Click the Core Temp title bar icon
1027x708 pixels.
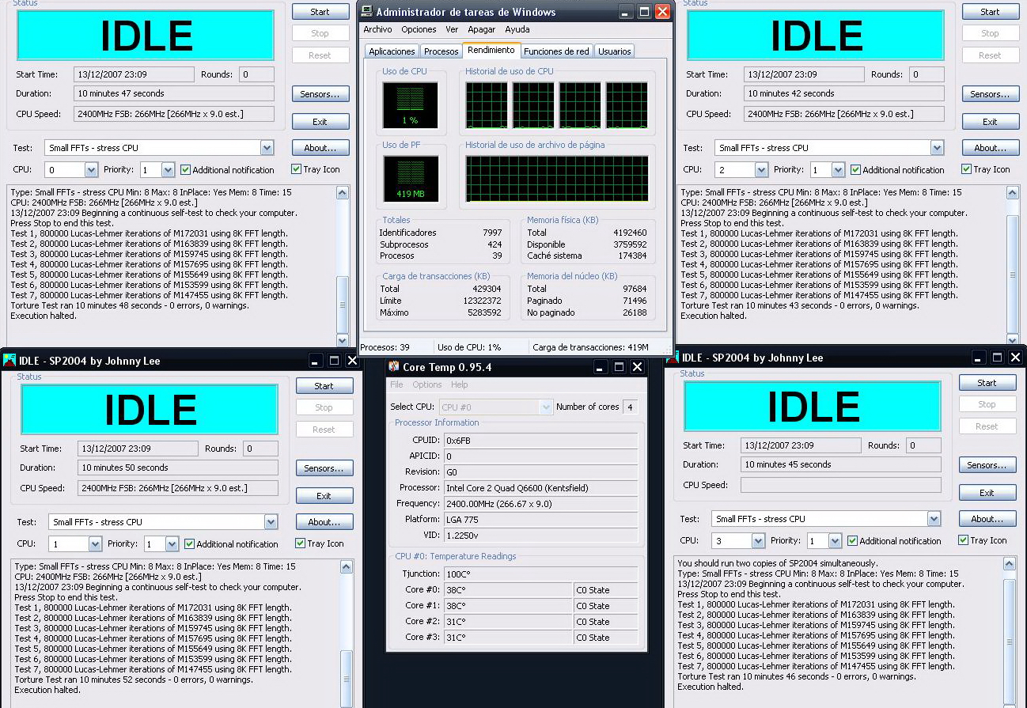coord(394,367)
